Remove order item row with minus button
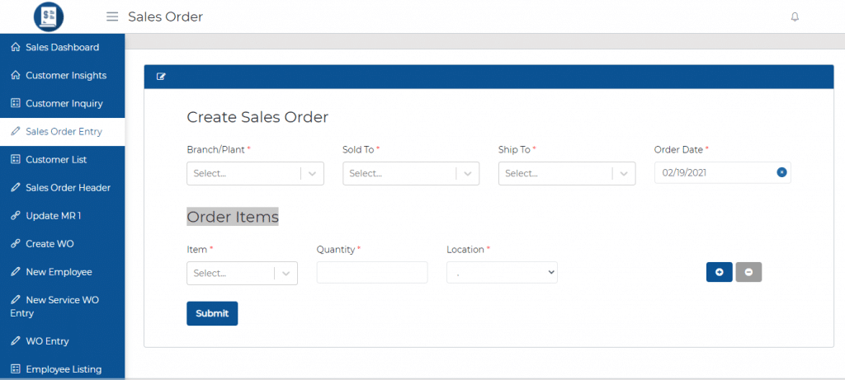The image size is (845, 380). tap(748, 272)
